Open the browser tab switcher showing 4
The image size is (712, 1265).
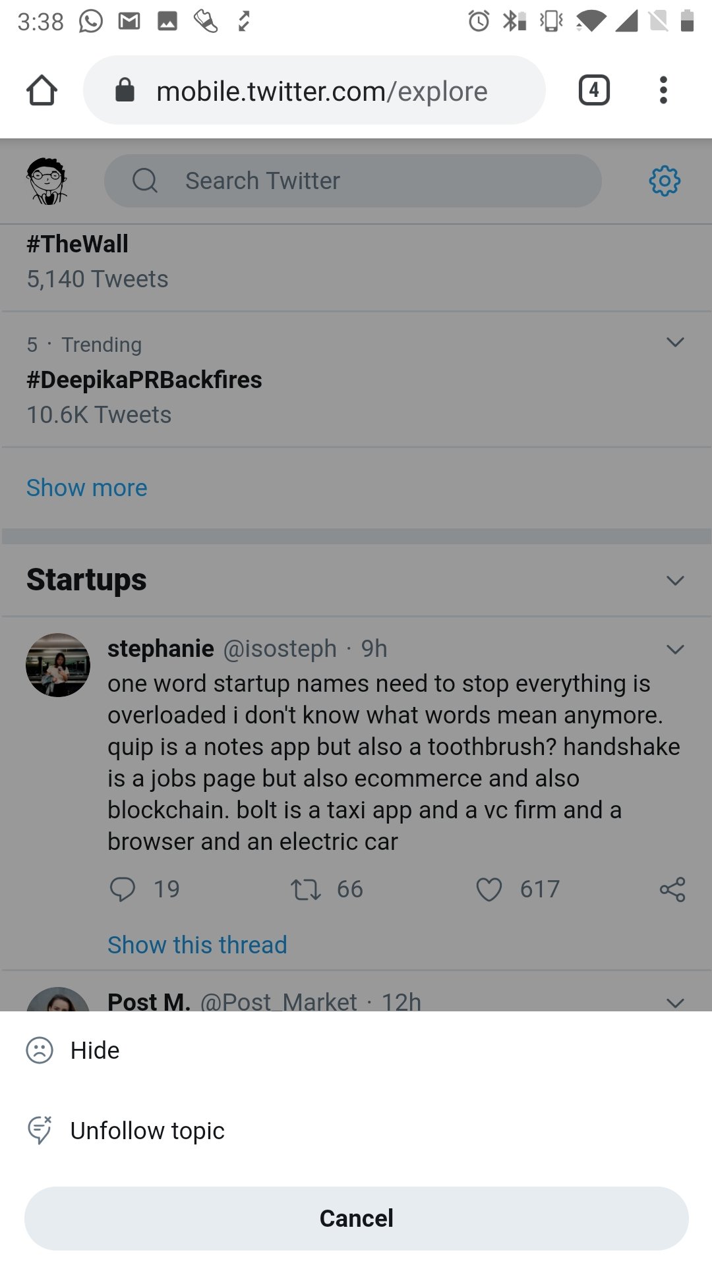click(x=594, y=90)
